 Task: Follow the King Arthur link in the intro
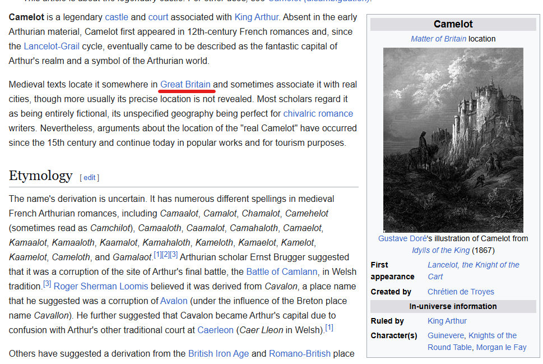[256, 17]
